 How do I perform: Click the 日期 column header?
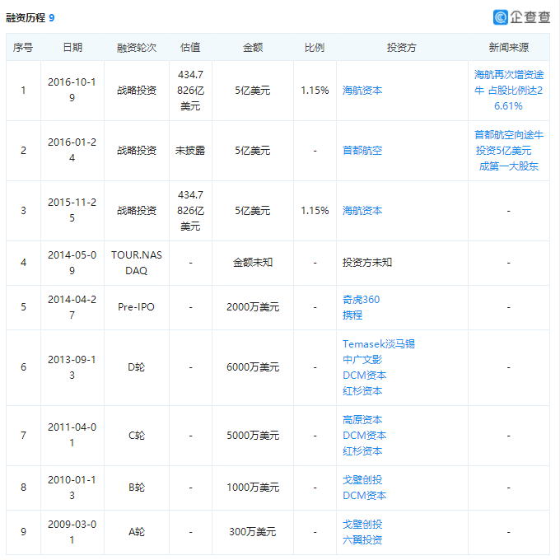tap(72, 48)
